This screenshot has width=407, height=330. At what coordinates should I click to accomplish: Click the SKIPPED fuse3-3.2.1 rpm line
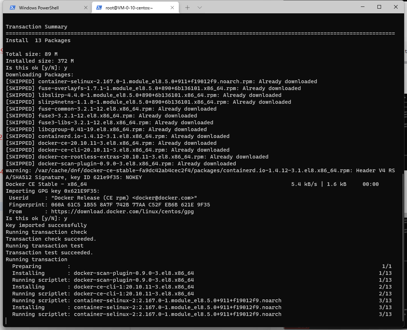[x=102, y=116]
